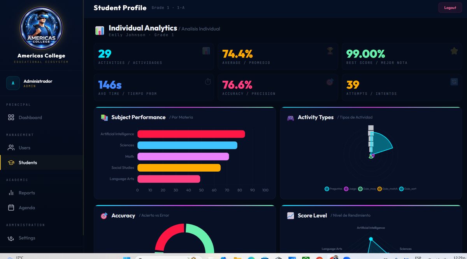The width and height of the screenshot is (467, 259).
Task: Click the Student Profile page title
Action: [120, 8]
